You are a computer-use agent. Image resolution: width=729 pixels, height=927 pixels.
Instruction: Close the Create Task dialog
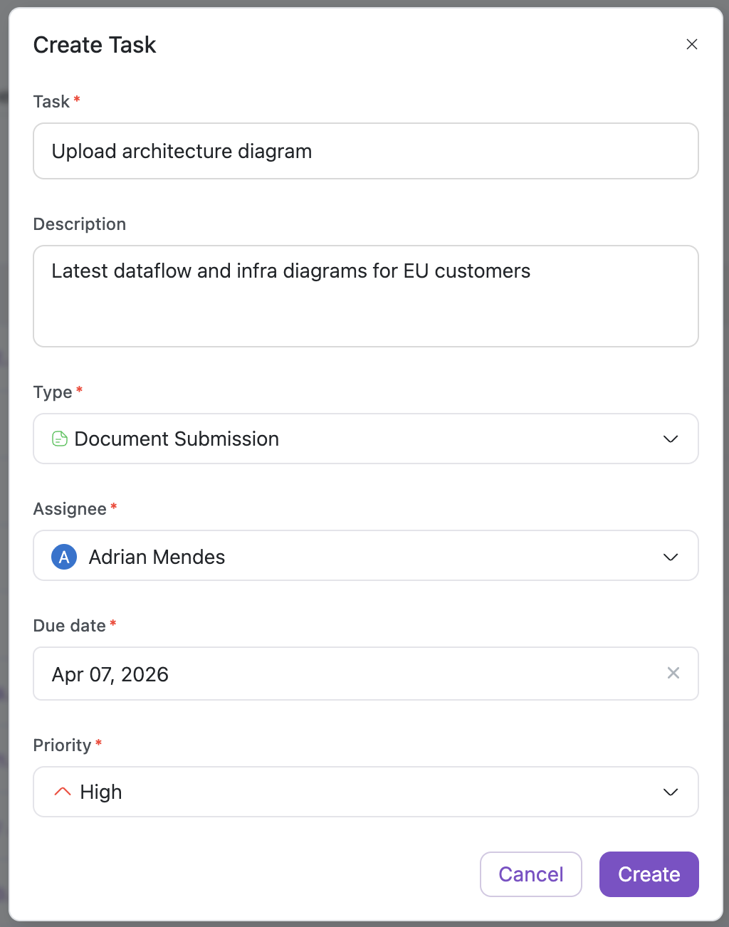pyautogui.click(x=691, y=44)
